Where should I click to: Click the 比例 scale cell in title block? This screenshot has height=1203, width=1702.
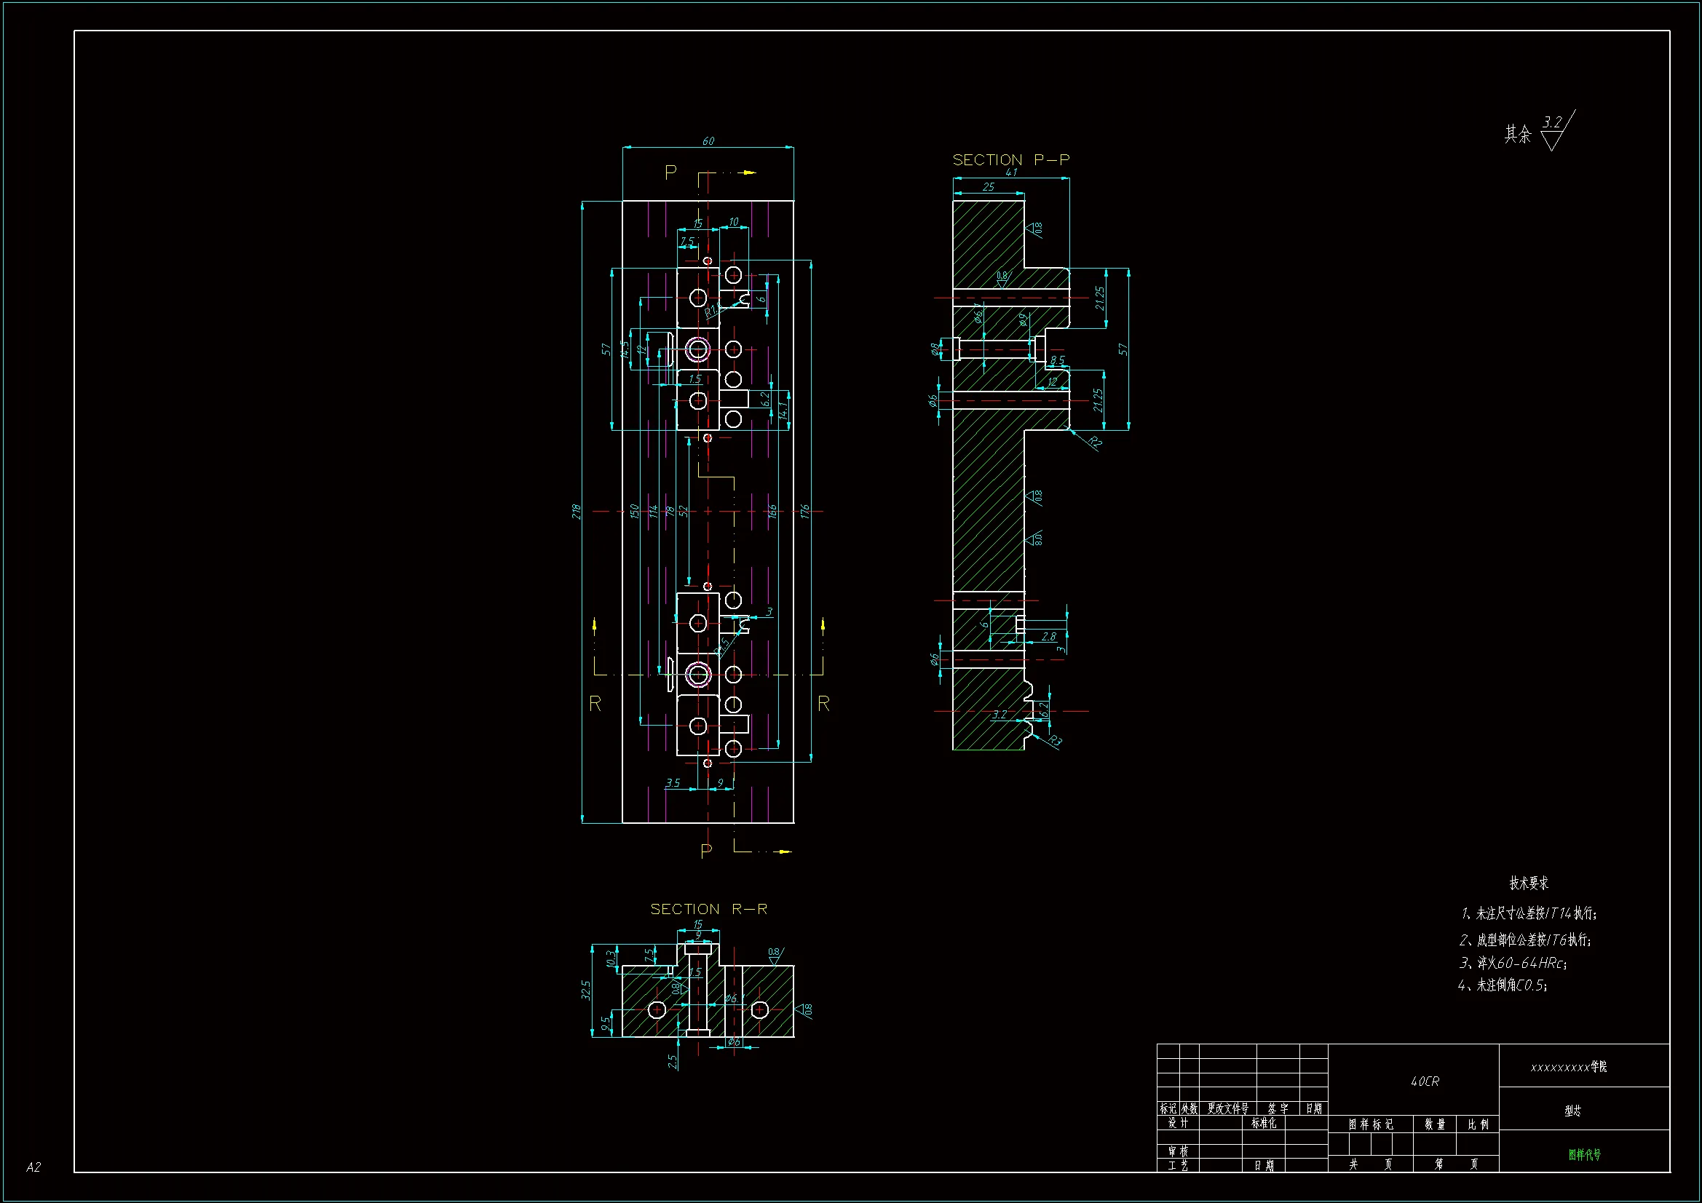point(1477,1124)
